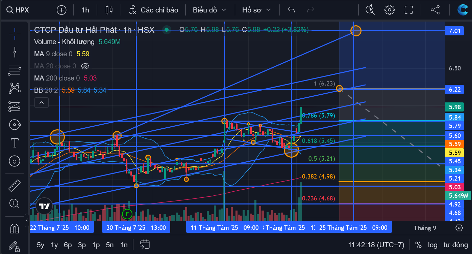Expand the Hồ sơ dropdown
The height and width of the screenshot is (254, 472).
(x=256, y=10)
